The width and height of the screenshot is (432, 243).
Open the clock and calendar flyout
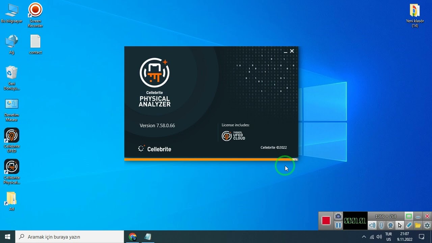[405, 237]
